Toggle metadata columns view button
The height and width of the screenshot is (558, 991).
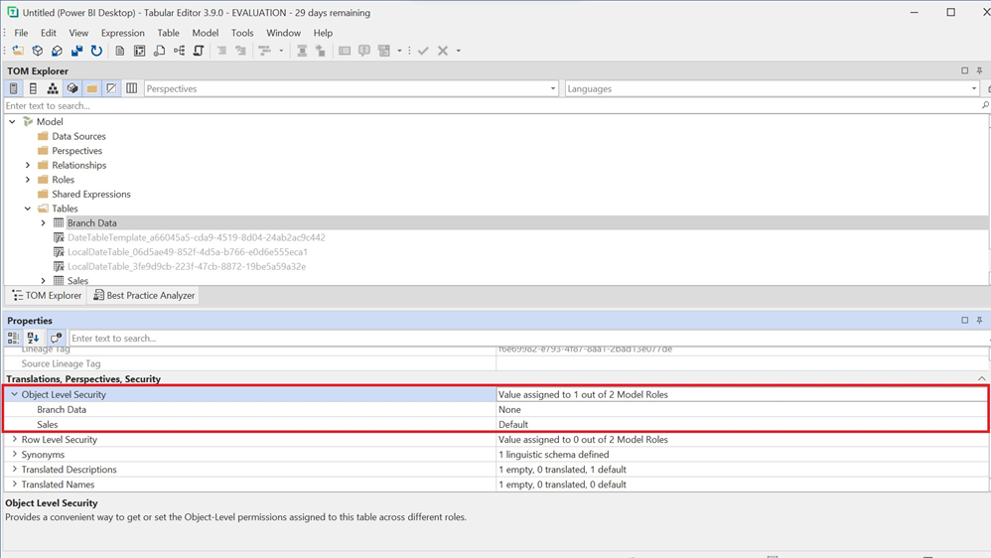pyautogui.click(x=131, y=88)
